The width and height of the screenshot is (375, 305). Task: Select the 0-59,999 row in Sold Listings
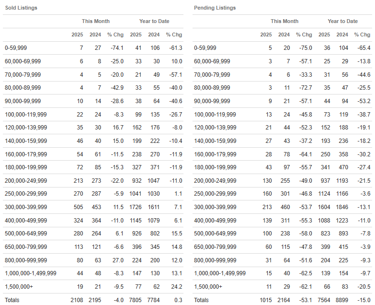point(93,48)
